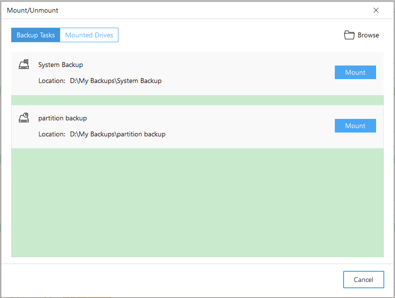
Task: Select the System Backup task name
Action: [x=61, y=65]
